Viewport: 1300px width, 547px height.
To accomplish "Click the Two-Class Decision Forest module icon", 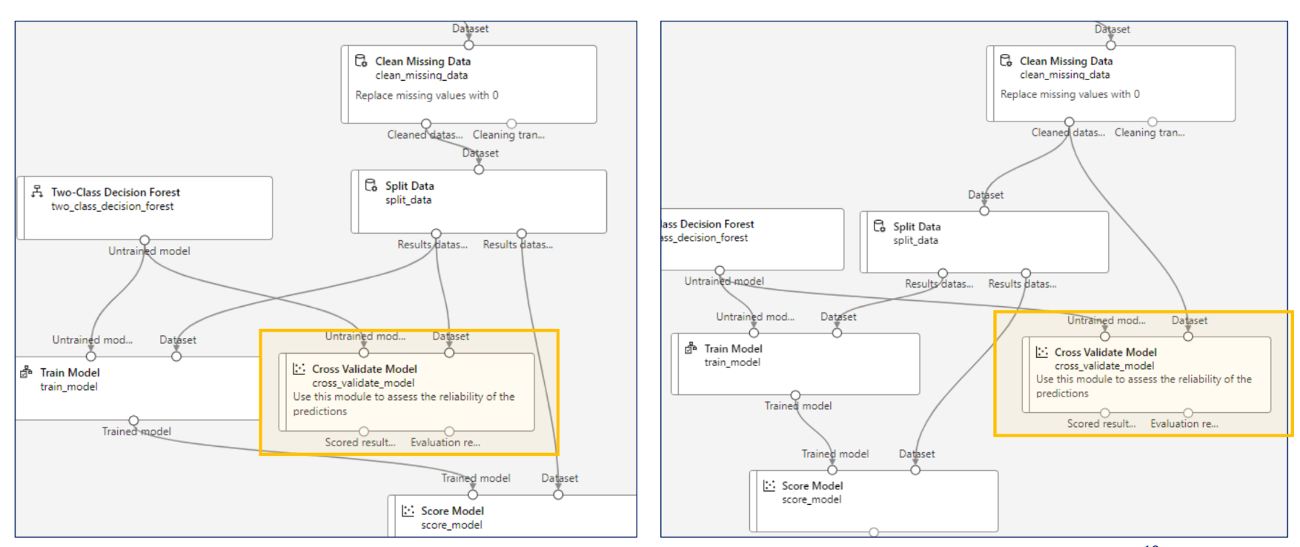I will [37, 191].
